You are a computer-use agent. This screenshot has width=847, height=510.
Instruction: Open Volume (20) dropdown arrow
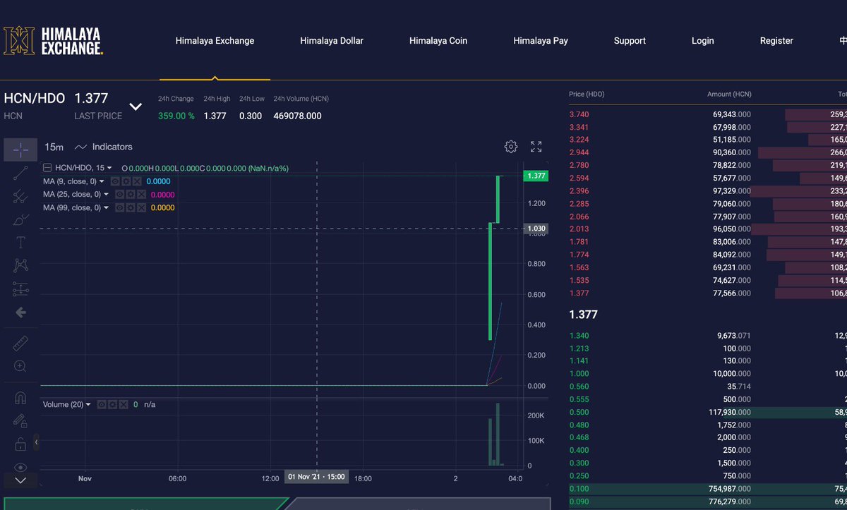88,405
